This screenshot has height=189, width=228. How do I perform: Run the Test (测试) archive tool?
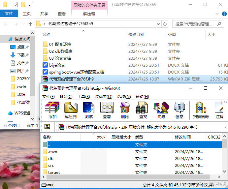89,110
